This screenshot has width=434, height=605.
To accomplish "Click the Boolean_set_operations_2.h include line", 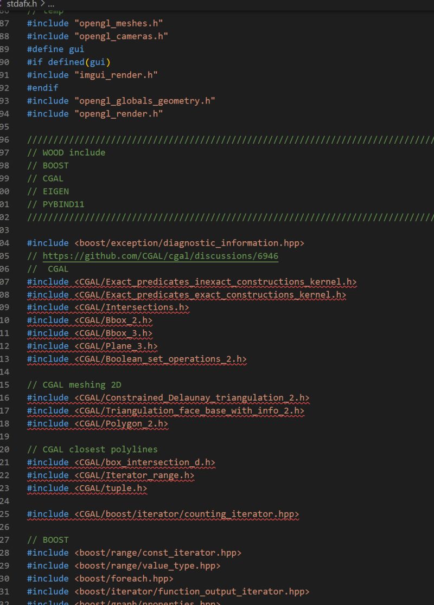I will (136, 359).
